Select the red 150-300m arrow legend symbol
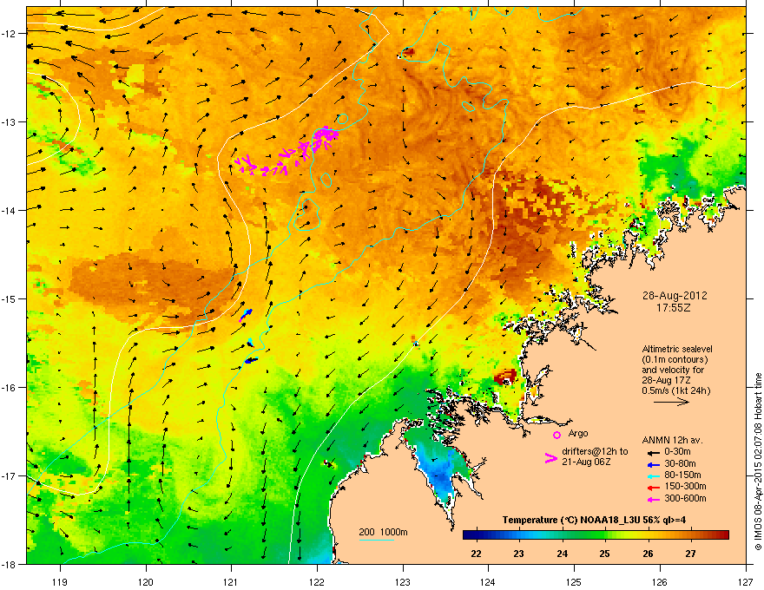 653,487
